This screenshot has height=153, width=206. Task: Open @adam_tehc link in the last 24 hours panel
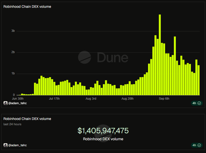(x=18, y=145)
